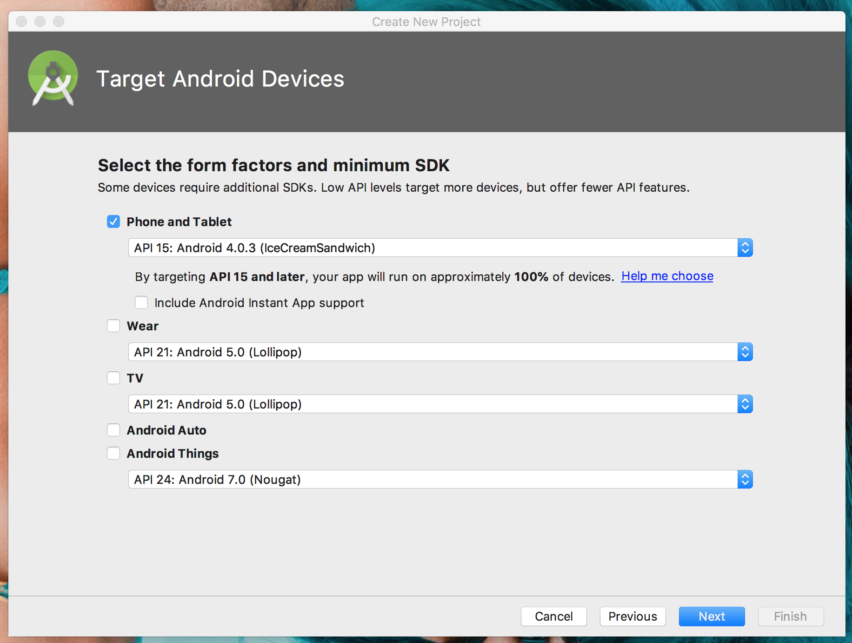Go back with the Previous button

point(633,616)
